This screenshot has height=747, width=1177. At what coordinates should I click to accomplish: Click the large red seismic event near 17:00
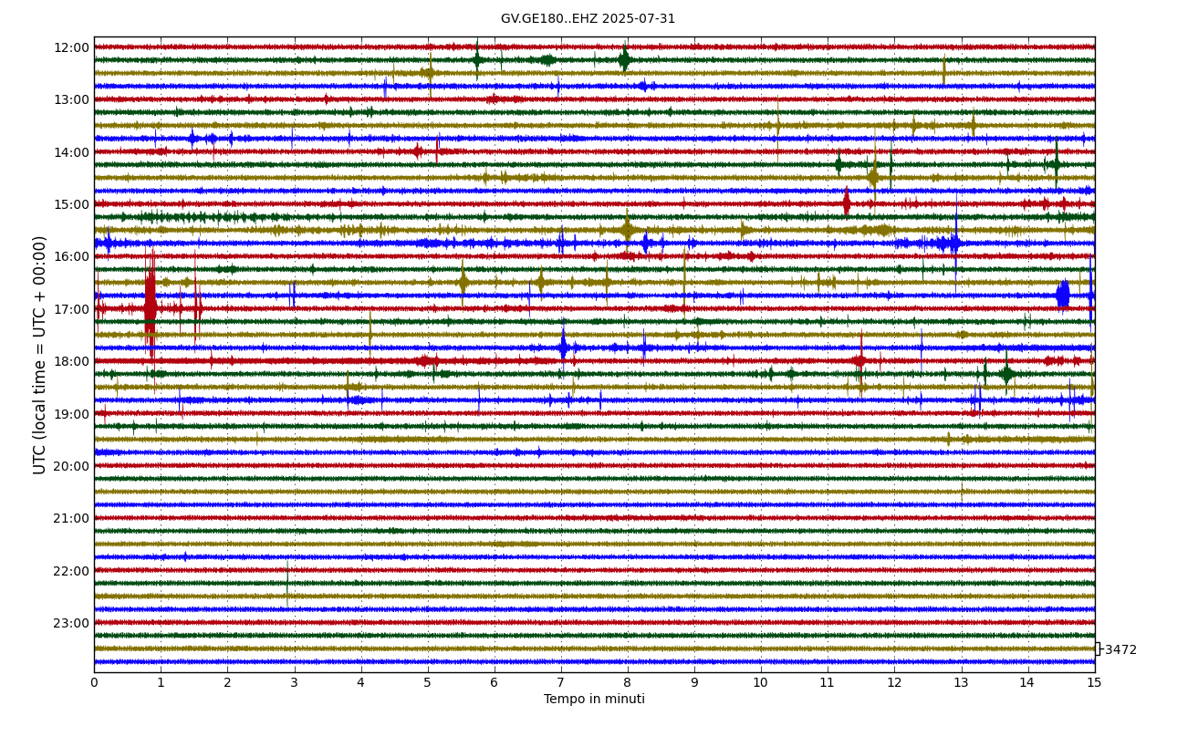[150, 306]
